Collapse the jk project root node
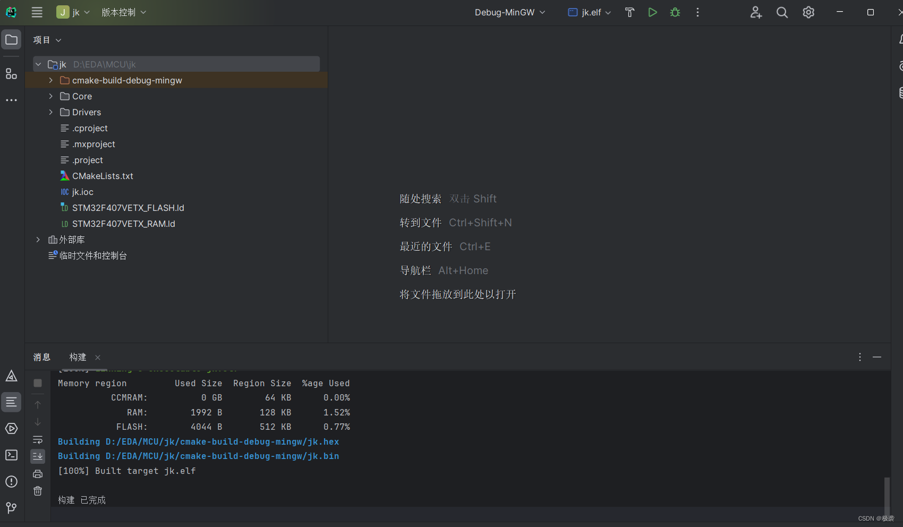The height and width of the screenshot is (527, 903). click(38, 64)
